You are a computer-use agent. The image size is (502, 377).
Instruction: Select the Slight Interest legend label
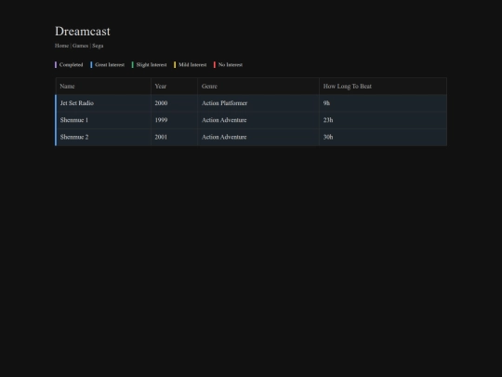(x=152, y=65)
